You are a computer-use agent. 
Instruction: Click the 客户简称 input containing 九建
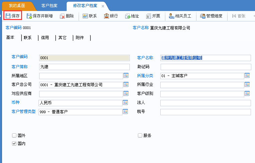(84, 67)
